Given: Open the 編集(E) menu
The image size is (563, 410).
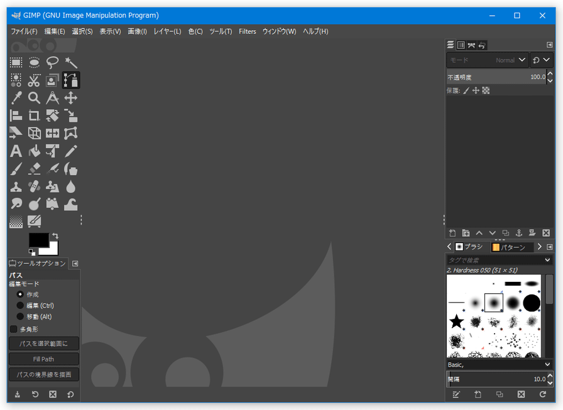Looking at the screenshot, I should click(x=55, y=31).
